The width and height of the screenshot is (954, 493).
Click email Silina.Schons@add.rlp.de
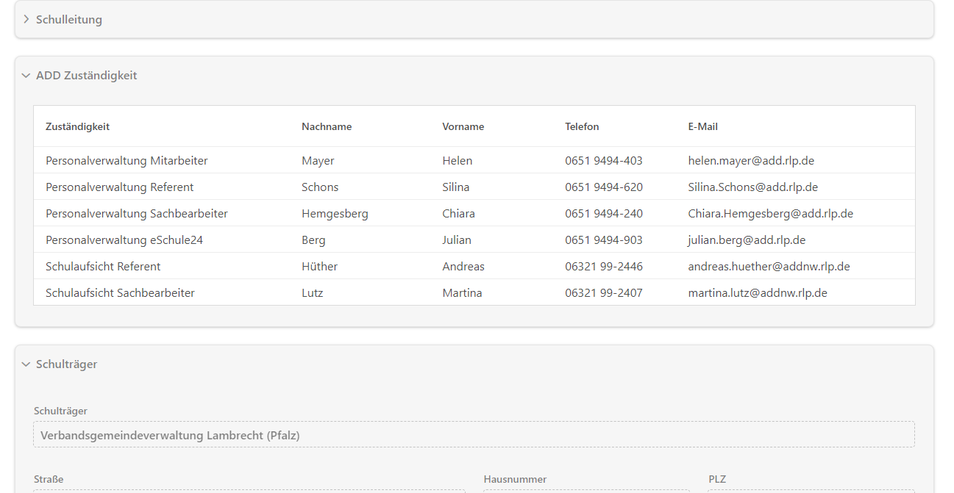pos(752,187)
